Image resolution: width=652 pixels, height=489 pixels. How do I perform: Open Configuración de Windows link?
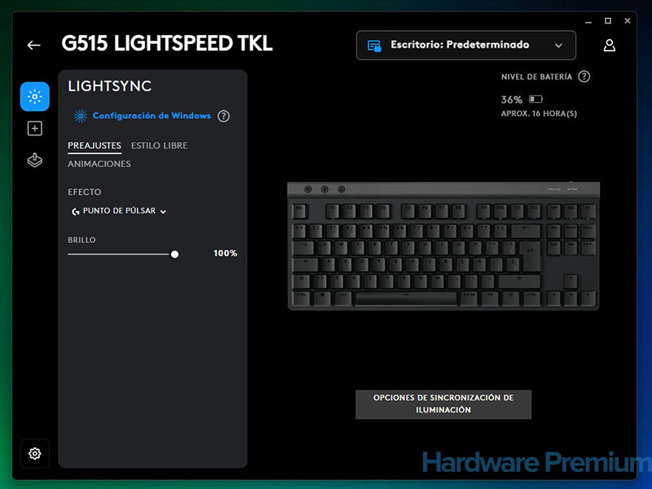click(x=152, y=116)
